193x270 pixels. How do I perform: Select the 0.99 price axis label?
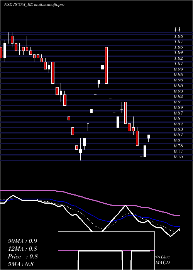coord(178,69)
